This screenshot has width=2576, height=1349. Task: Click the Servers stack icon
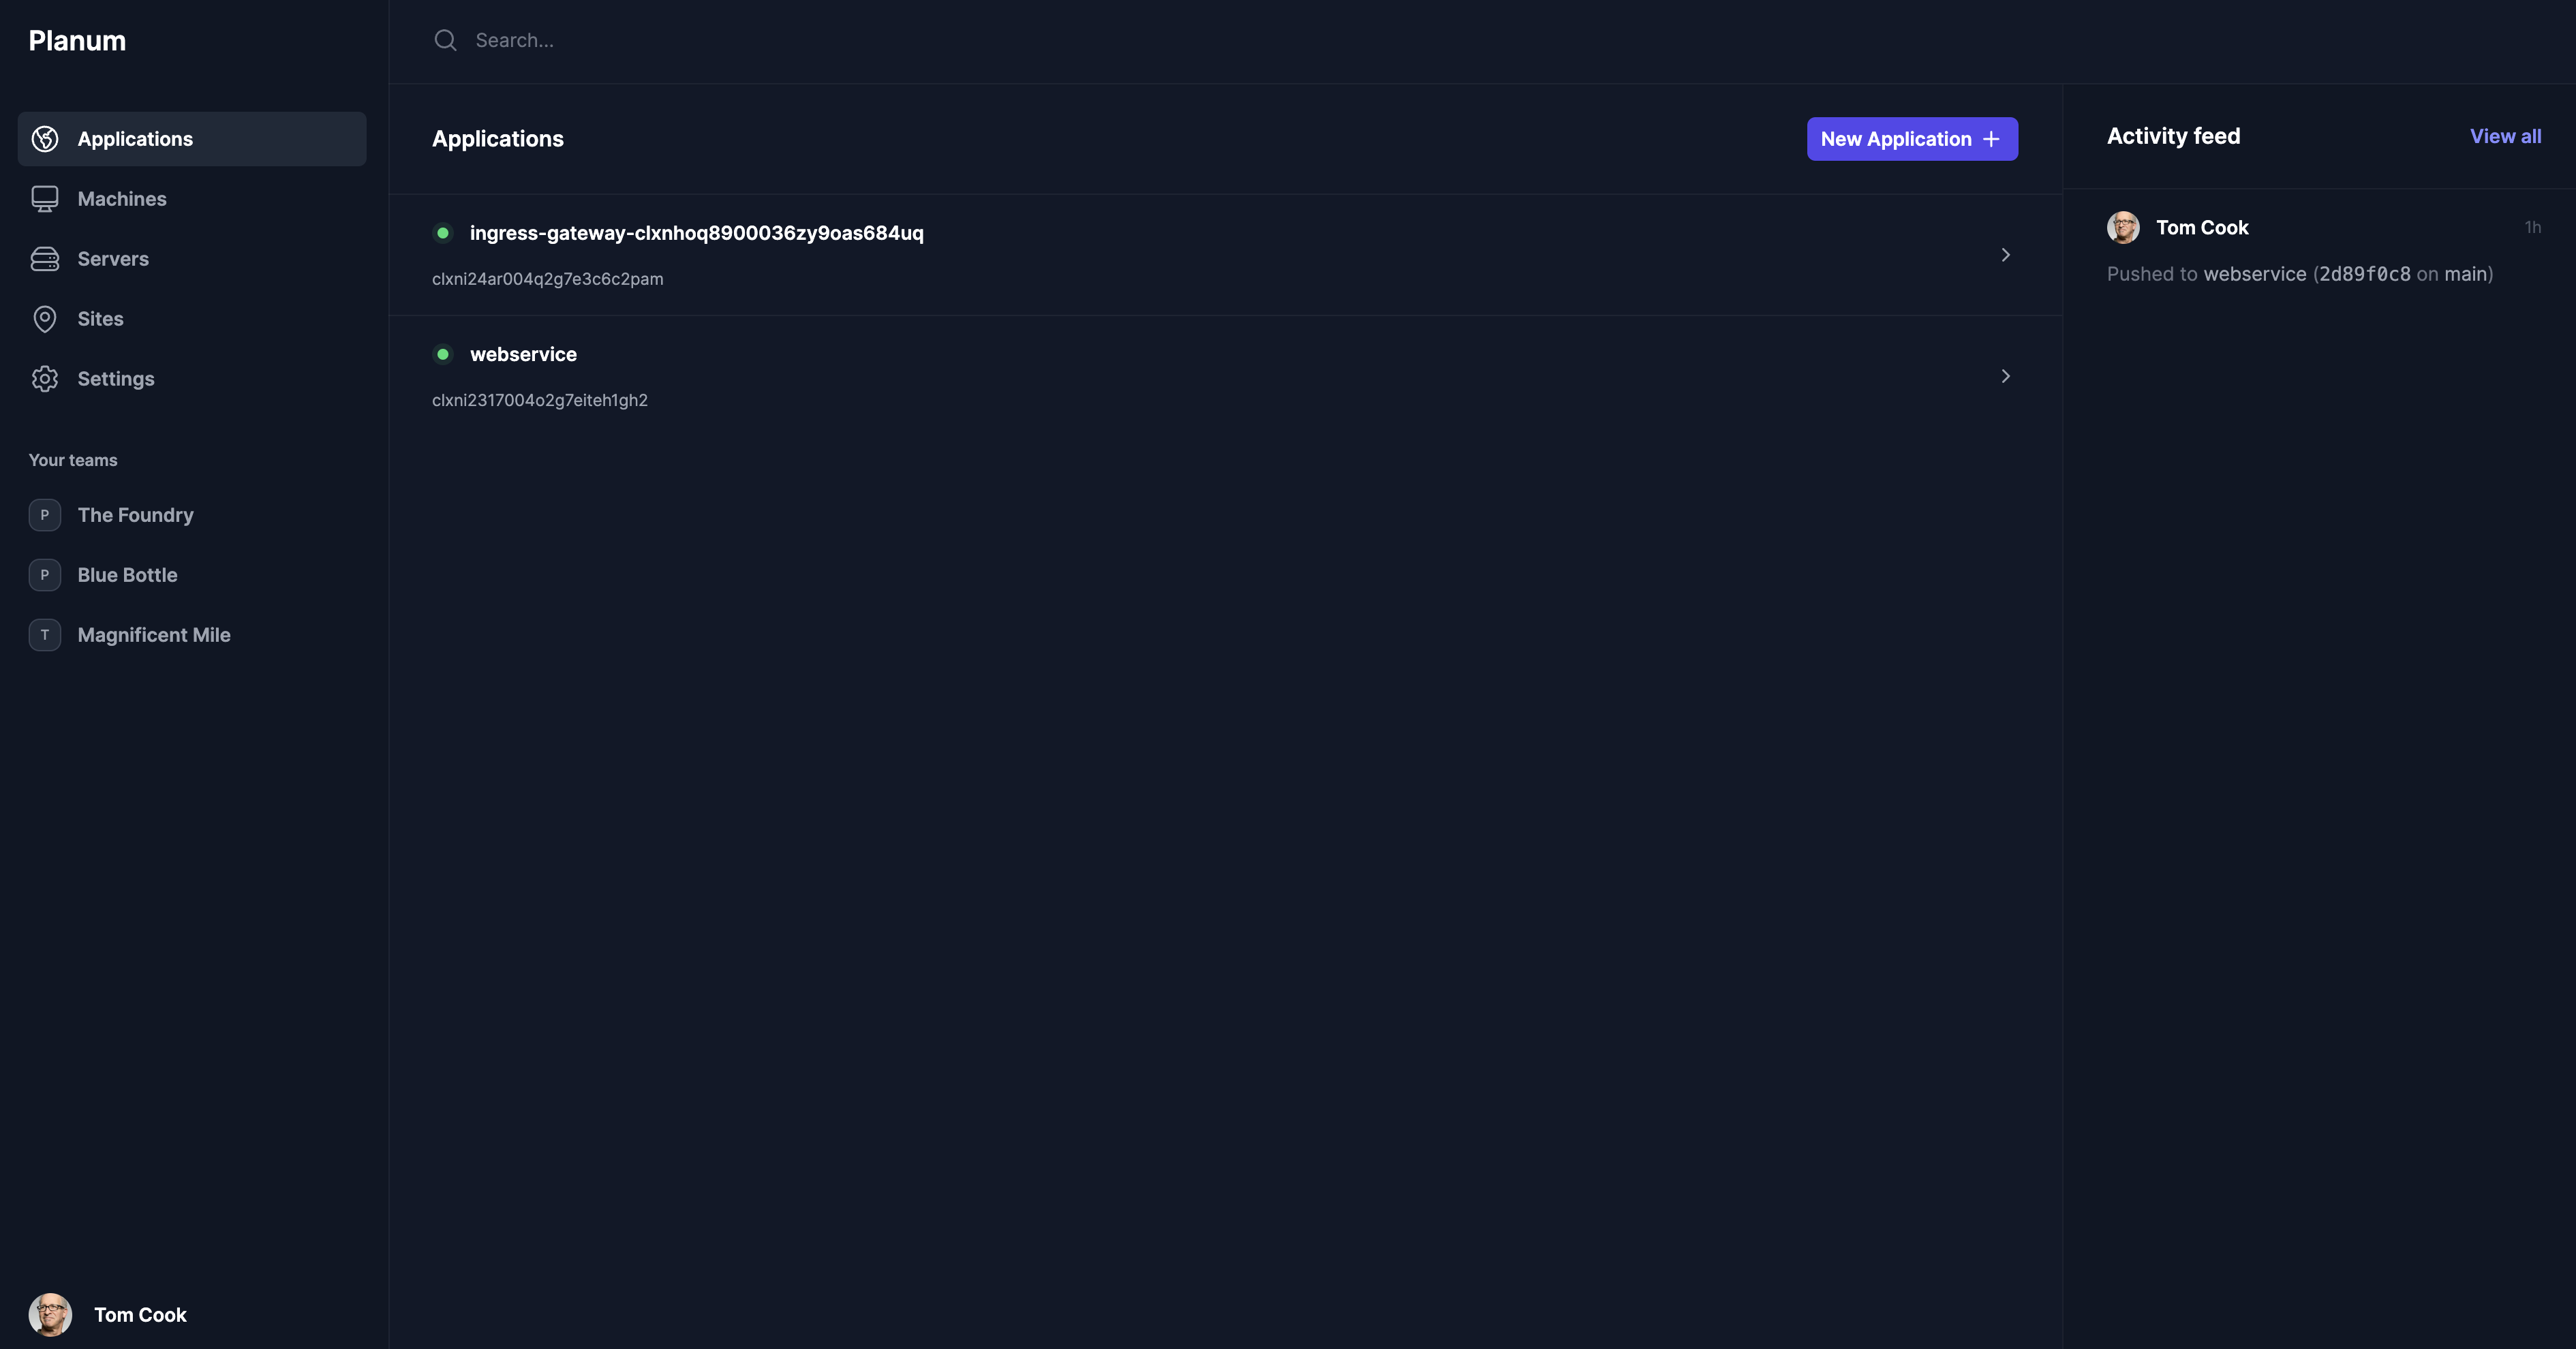(45, 259)
